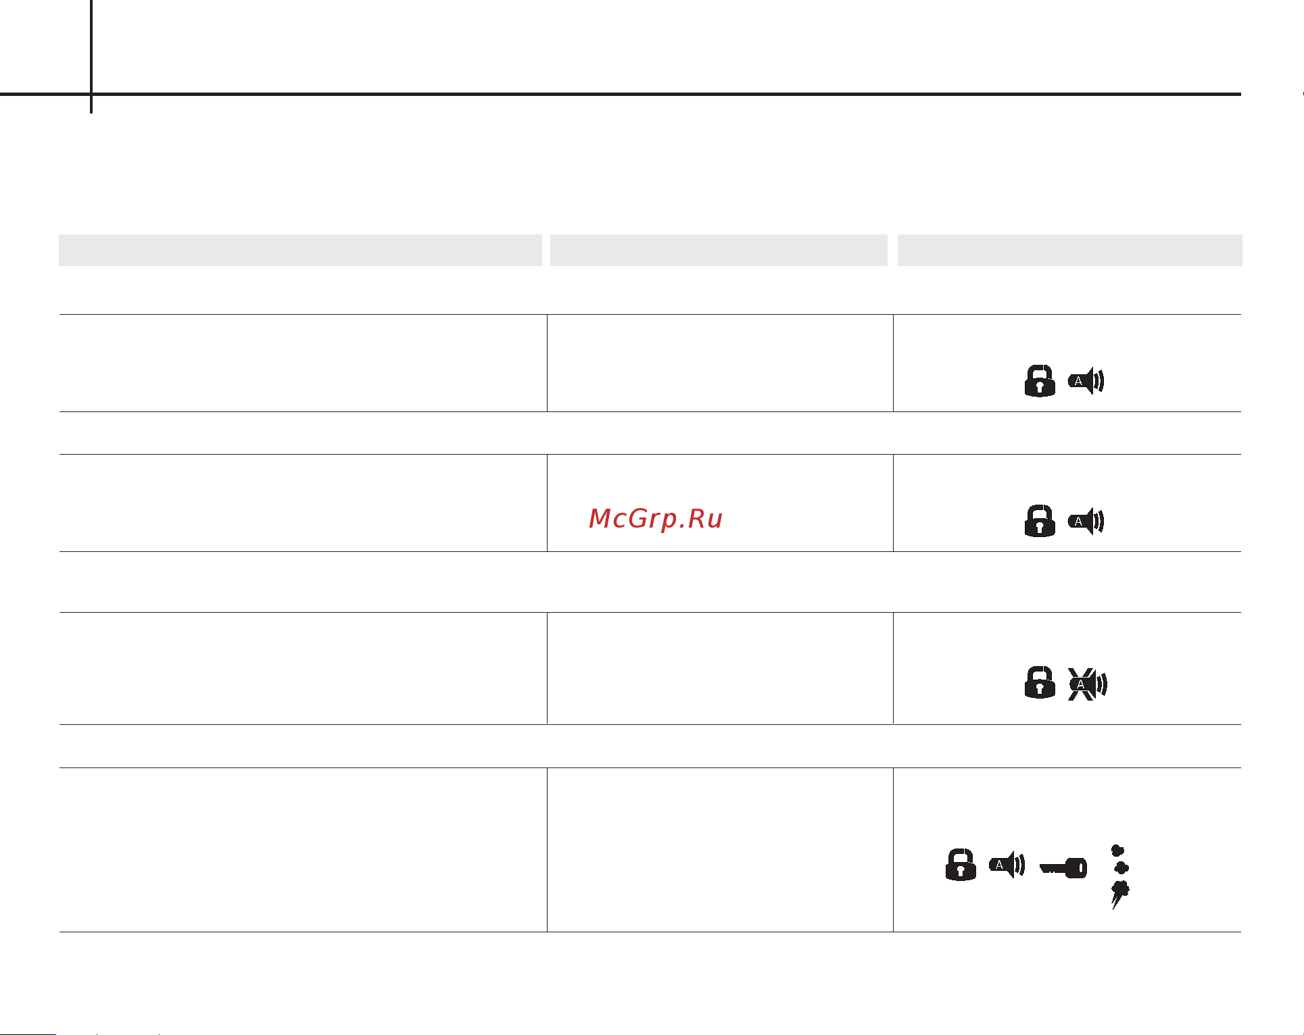Select the speaker A icon beside the McGrp.Ru row
The image size is (1304, 1035).
tap(1086, 522)
